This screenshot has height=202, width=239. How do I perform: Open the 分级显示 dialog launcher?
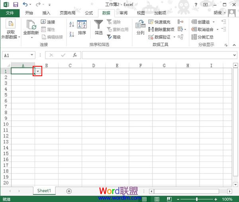coord(226,45)
